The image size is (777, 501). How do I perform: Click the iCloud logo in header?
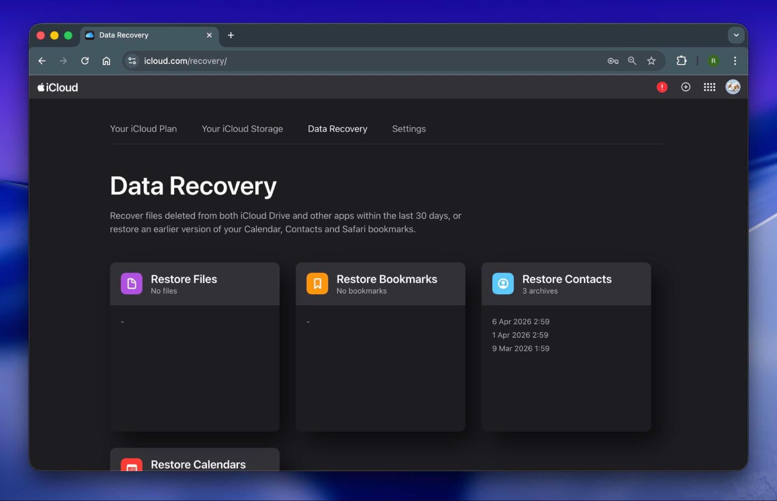pyautogui.click(x=58, y=87)
